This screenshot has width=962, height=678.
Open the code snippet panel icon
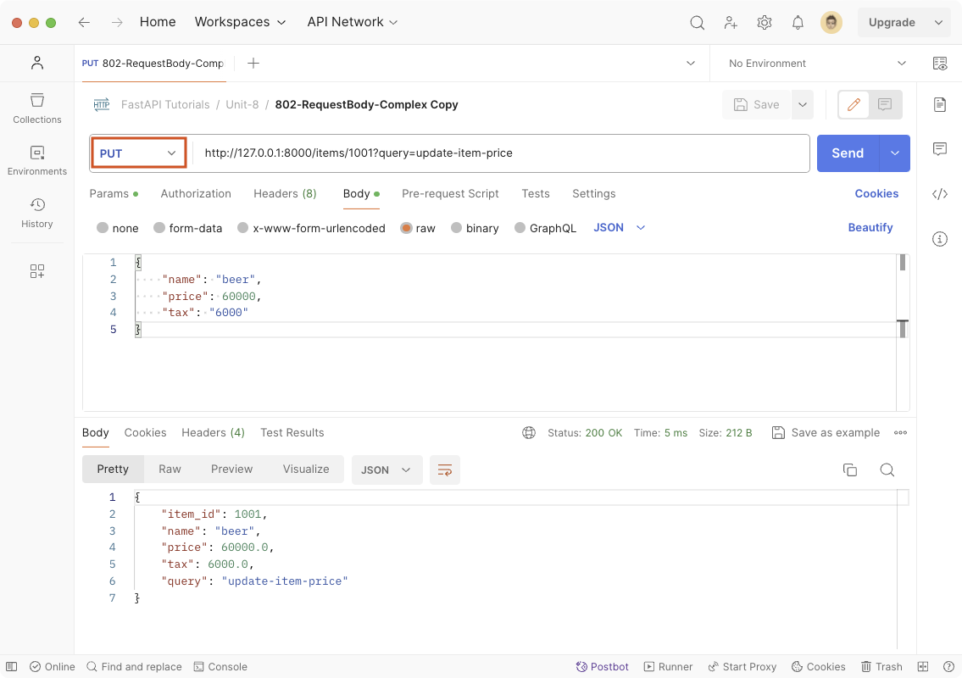(939, 194)
